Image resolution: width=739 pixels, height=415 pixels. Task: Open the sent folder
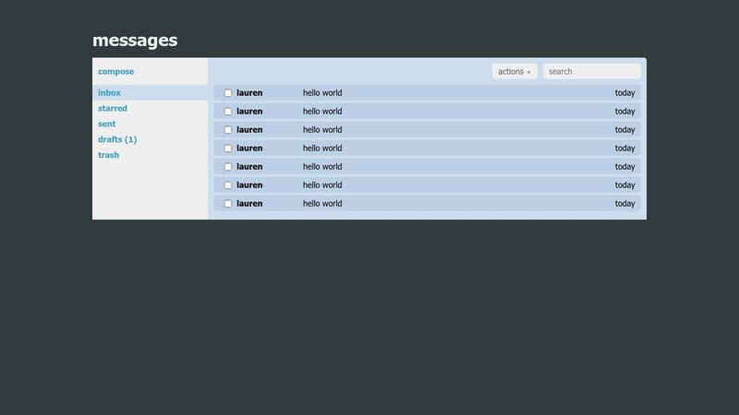click(107, 124)
